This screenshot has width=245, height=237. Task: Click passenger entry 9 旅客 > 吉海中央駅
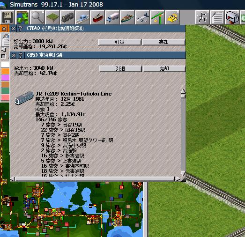pyautogui.click(x=64, y=145)
